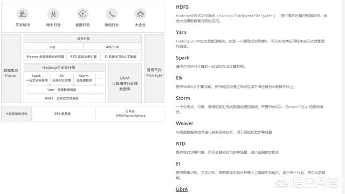Screen dimensions: 345x194
Task: Click the API/SDK cell in diagram
Action: tap(112, 47)
